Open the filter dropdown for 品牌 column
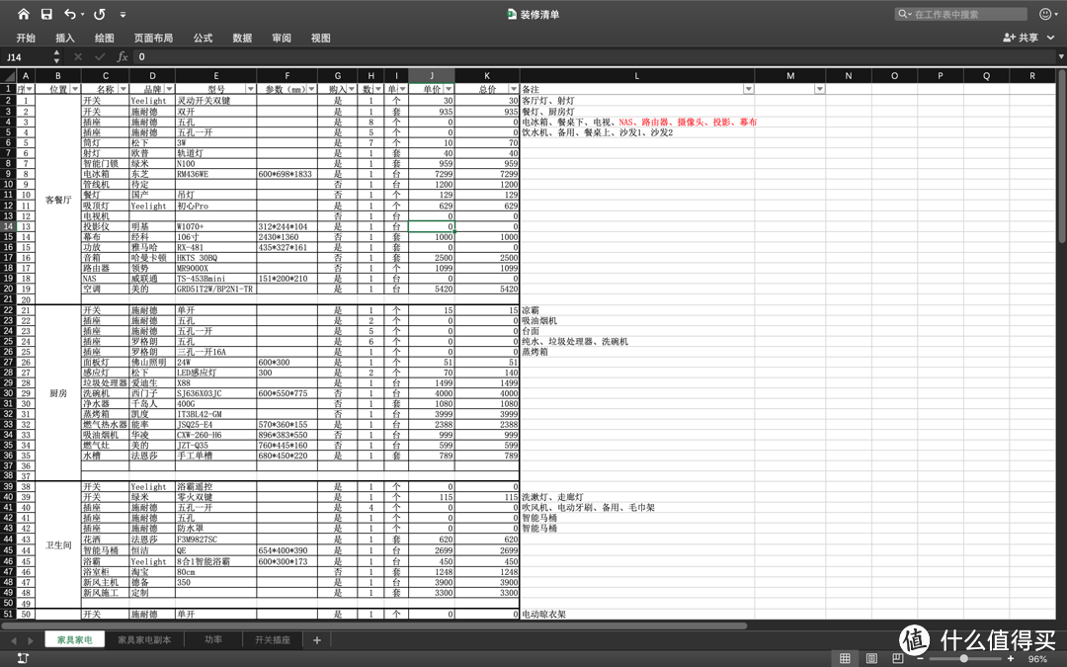Image resolution: width=1067 pixels, height=667 pixels. pos(170,89)
